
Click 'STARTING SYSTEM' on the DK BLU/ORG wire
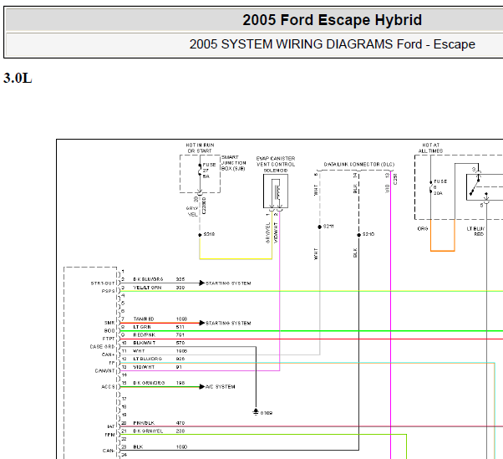tap(228, 283)
